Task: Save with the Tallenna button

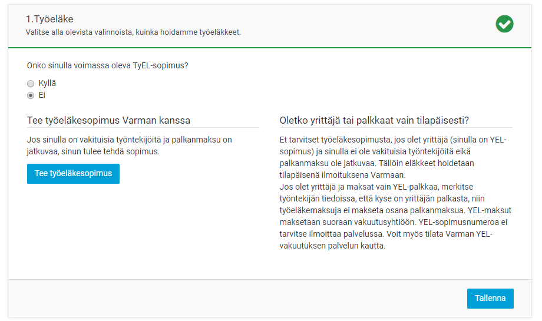Action: (x=490, y=299)
